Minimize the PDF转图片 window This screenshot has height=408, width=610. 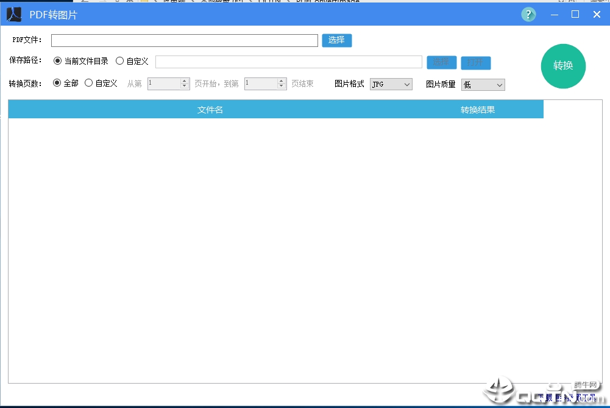[x=555, y=15]
